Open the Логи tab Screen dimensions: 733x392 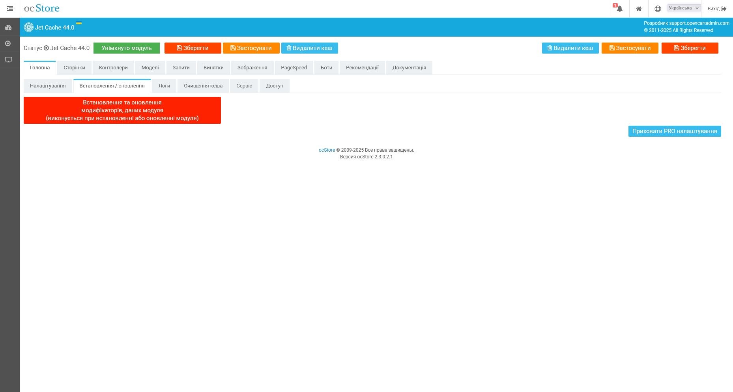pyautogui.click(x=164, y=85)
